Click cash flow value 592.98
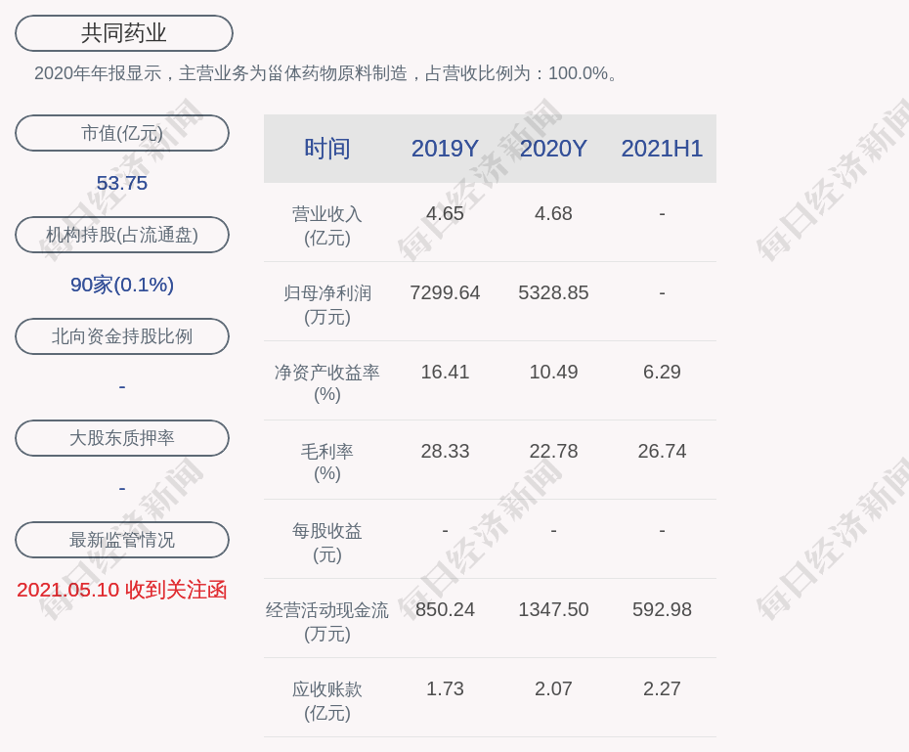 [662, 609]
